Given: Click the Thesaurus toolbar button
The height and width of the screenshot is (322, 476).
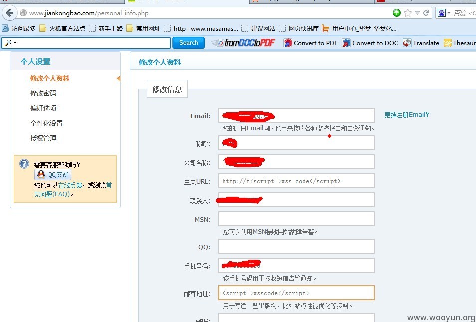Looking at the screenshot, I should pos(460,43).
